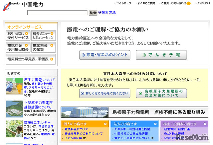Switch to the ENGLISH site
The width and height of the screenshot is (213, 145).
pyautogui.click(x=204, y=3)
